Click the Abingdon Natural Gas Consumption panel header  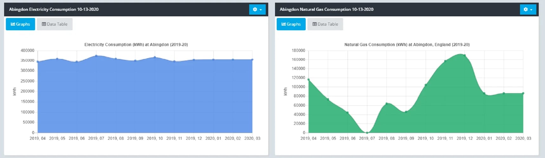point(326,9)
